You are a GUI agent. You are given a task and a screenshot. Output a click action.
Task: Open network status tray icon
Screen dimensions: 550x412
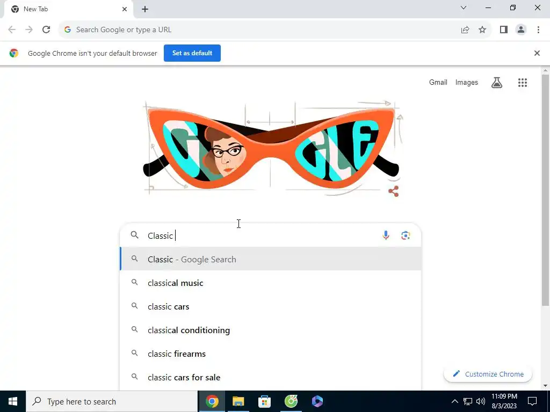468,401
